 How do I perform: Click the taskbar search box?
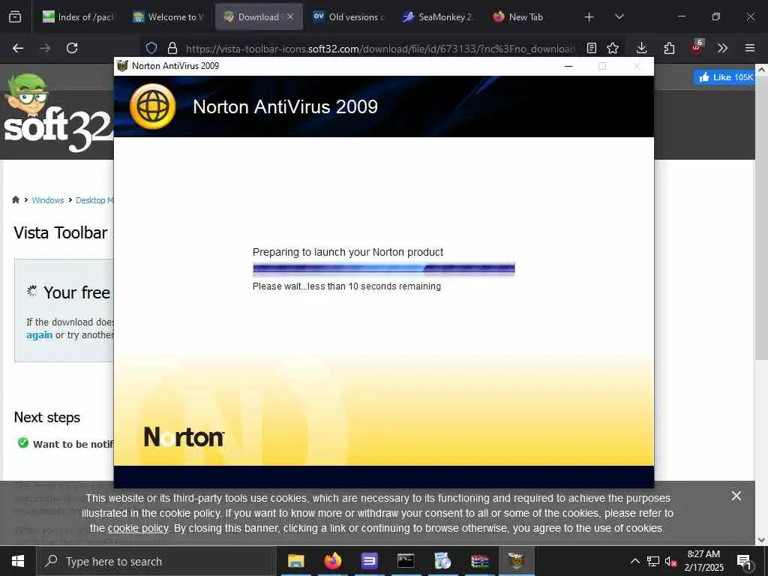156,561
